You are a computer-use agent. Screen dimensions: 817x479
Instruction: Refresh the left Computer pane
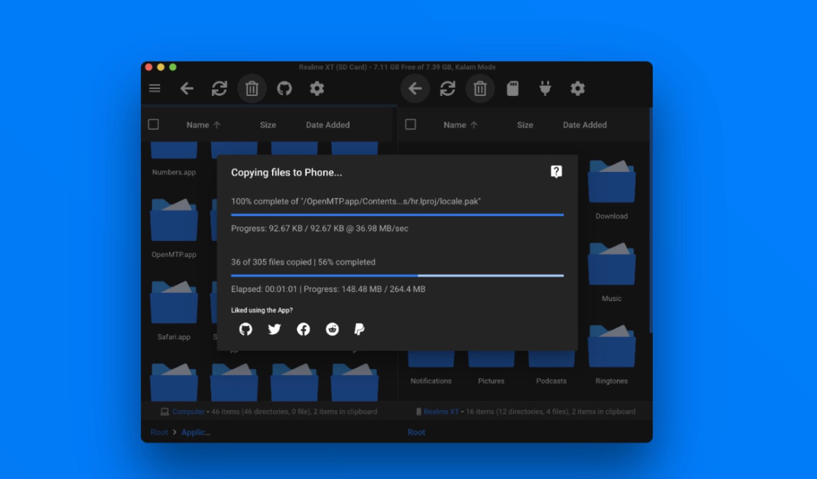click(219, 88)
